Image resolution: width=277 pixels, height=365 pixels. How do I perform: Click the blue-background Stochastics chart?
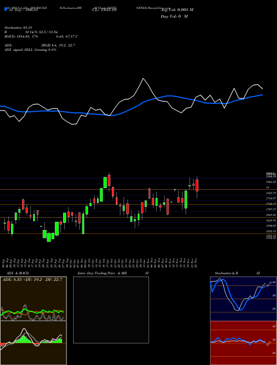click(243, 299)
